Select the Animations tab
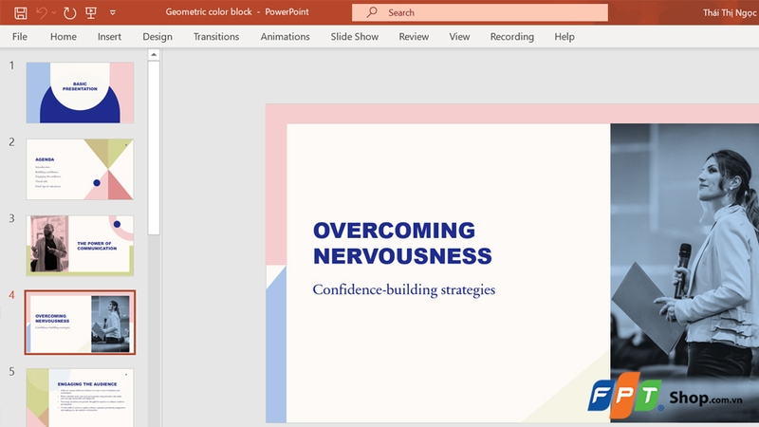759x427 pixels. tap(286, 37)
